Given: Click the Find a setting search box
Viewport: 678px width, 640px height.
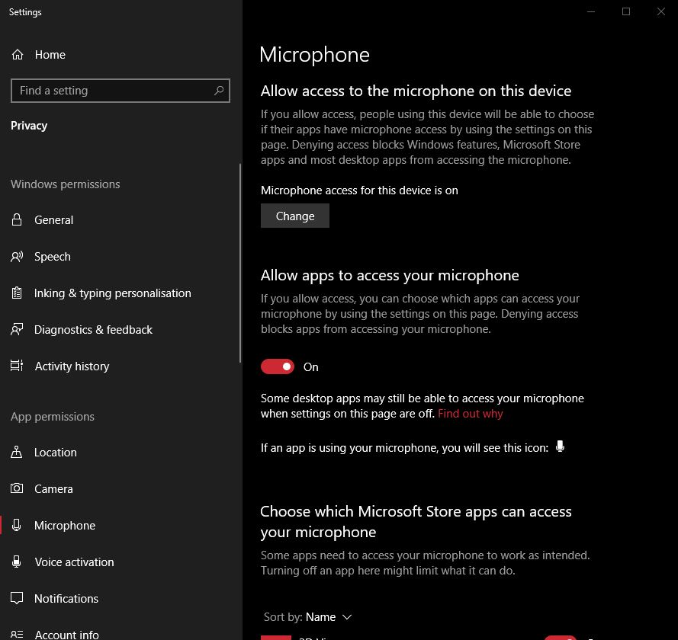Looking at the screenshot, I should pyautogui.click(x=120, y=91).
